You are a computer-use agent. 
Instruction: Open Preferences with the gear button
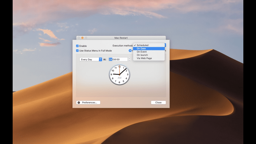click(x=88, y=102)
